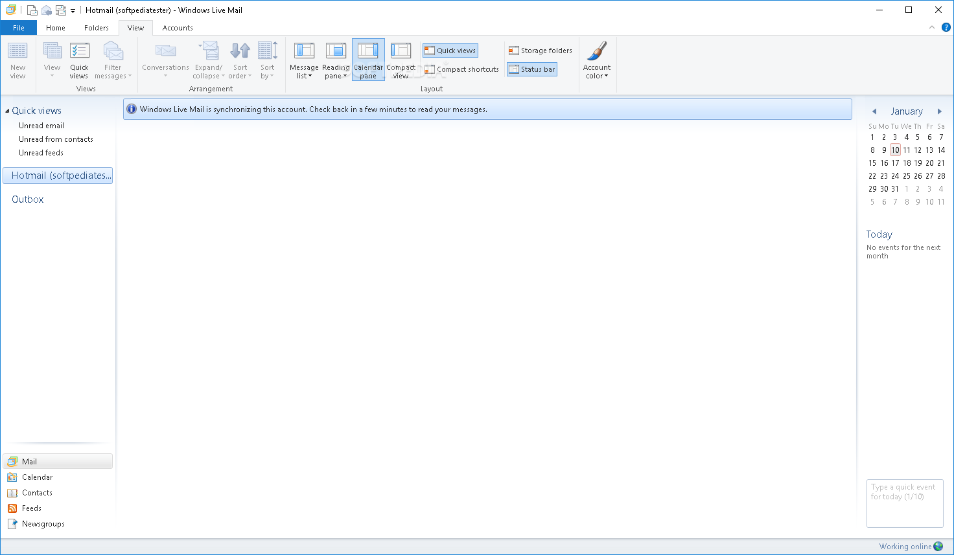Click the Conversations envelope icon

coord(165,51)
